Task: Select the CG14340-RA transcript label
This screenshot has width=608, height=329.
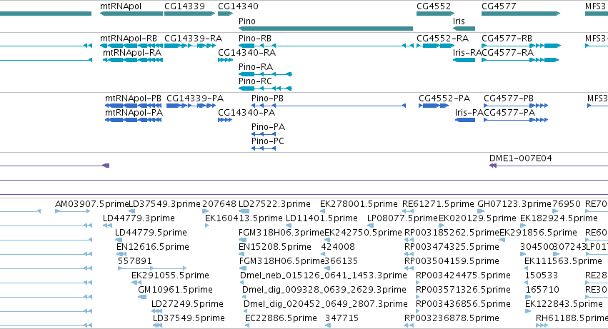Action: (x=246, y=53)
